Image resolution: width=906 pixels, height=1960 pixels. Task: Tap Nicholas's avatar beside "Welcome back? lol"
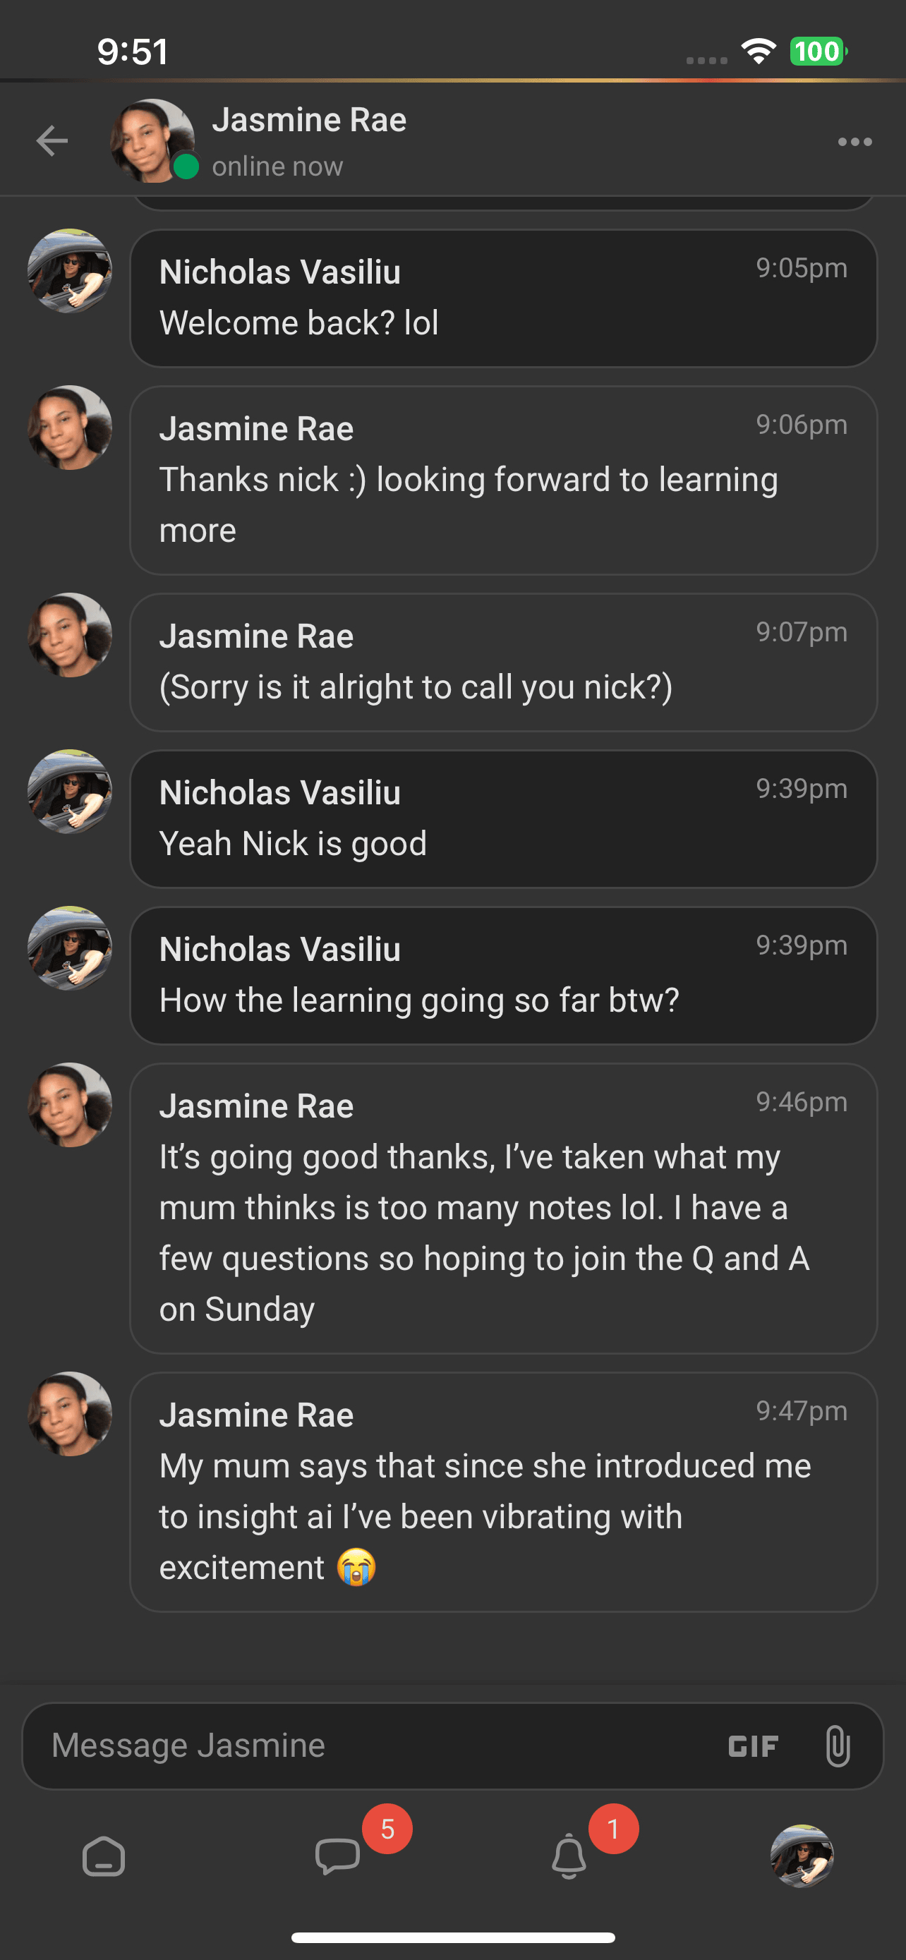click(x=70, y=271)
